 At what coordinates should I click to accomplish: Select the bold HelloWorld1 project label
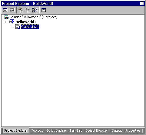[x=26, y=22]
